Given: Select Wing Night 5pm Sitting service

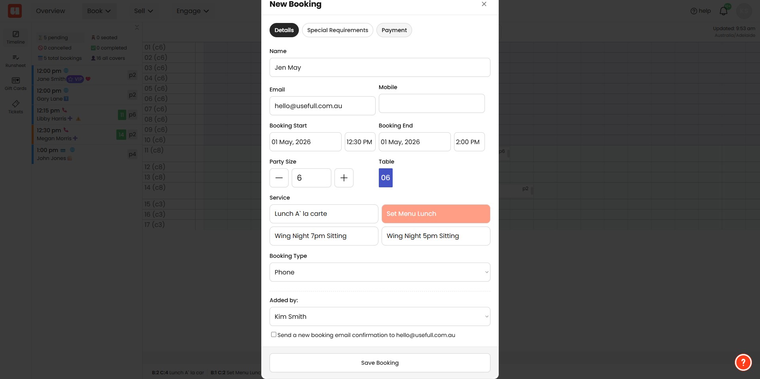Looking at the screenshot, I should [436, 236].
